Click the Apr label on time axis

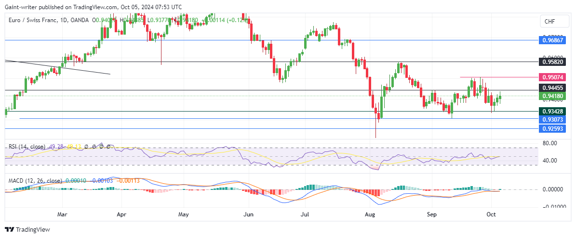pyautogui.click(x=121, y=214)
